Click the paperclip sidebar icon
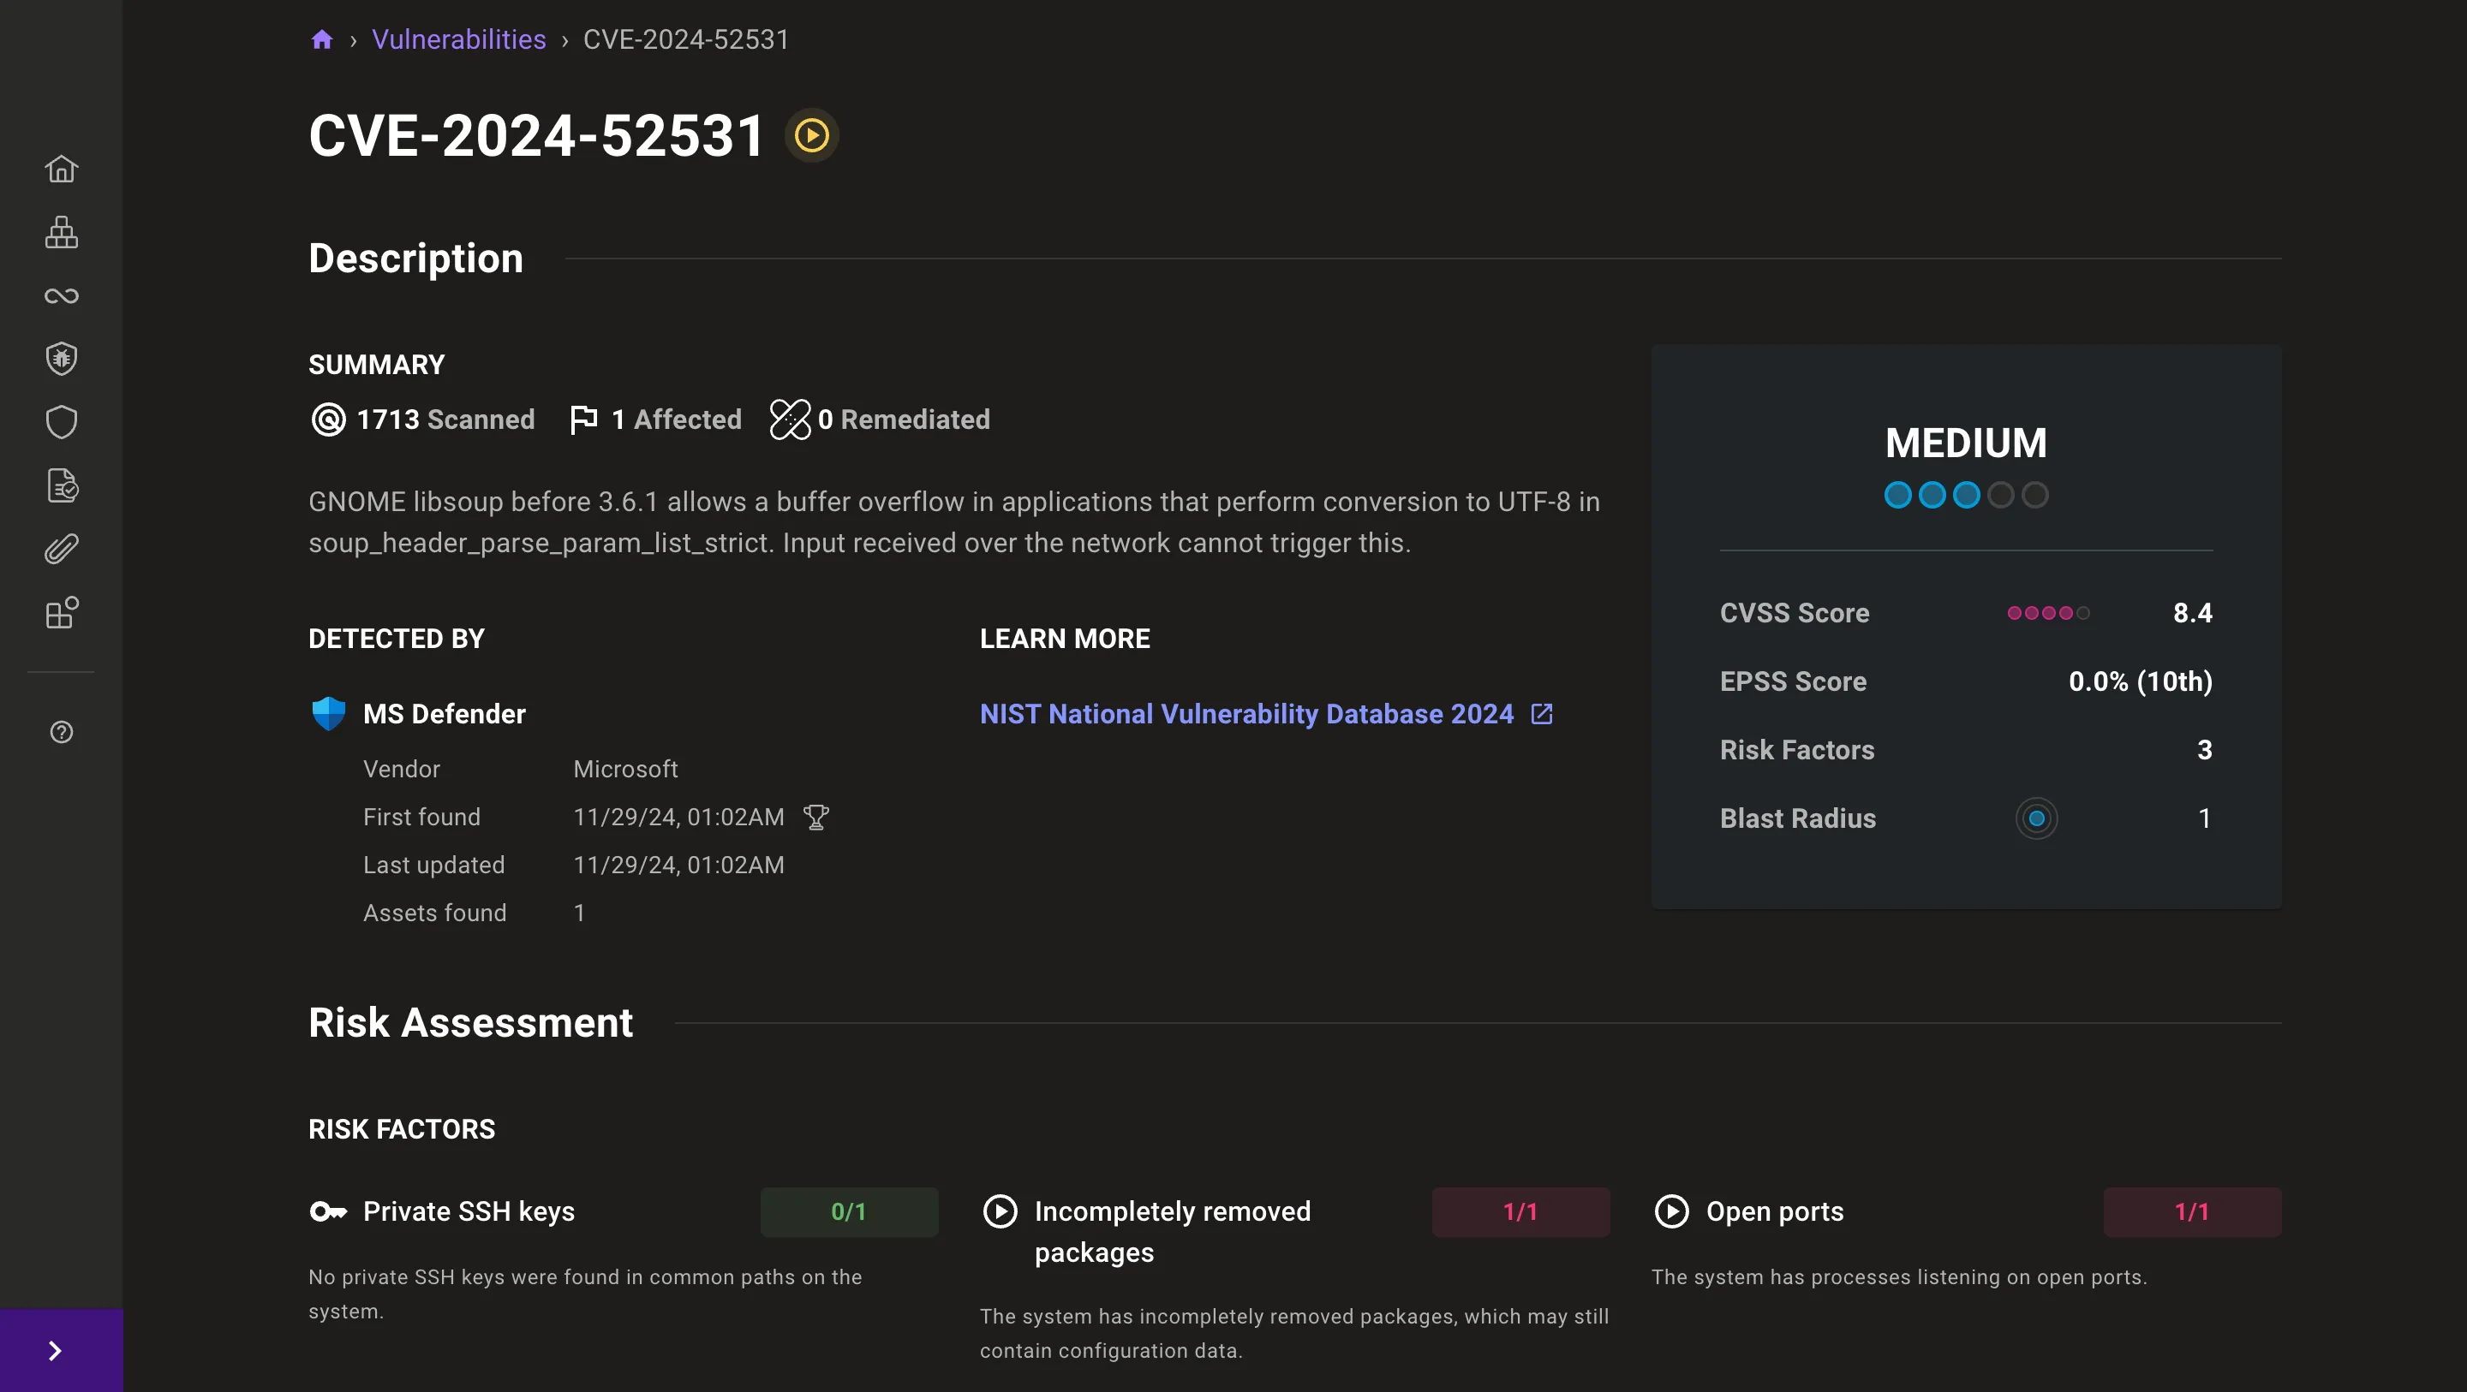Screen dimensions: 2467x1392 [62, 549]
